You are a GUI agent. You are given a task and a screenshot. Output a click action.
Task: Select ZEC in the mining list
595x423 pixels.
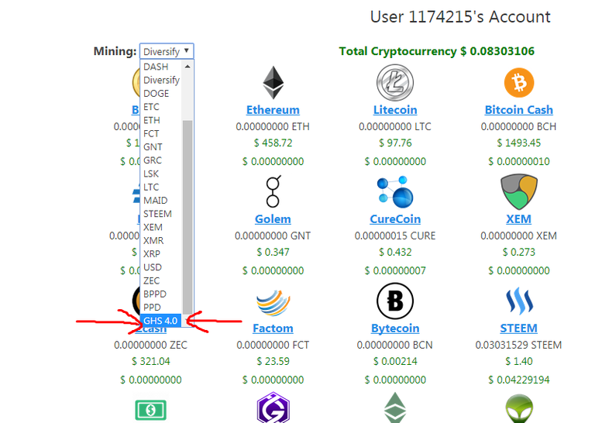click(161, 280)
